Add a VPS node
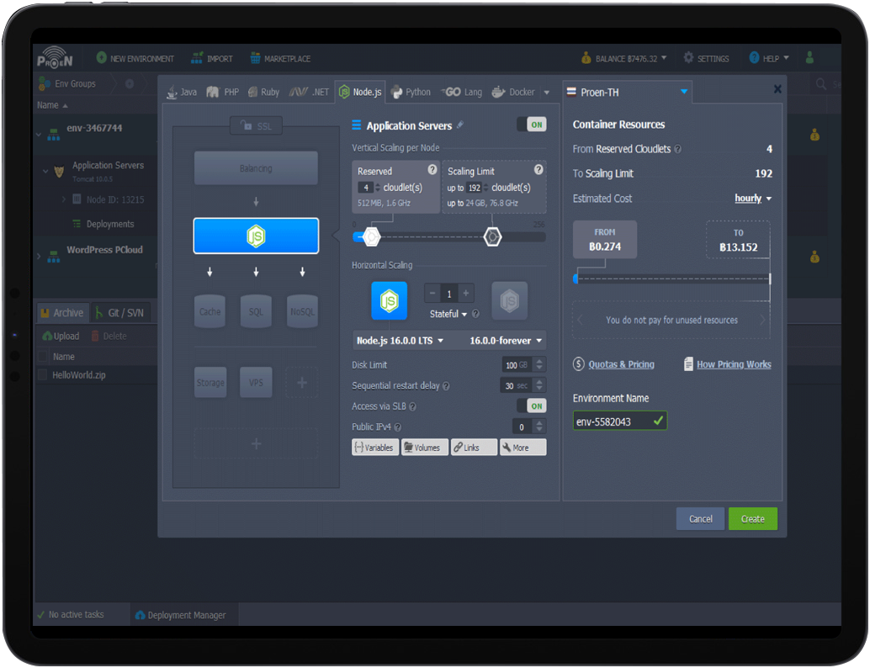Screen dimensions: 870x668 point(256,382)
